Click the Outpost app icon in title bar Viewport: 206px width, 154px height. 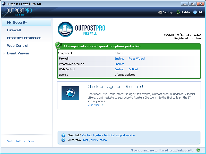coord(4,4)
